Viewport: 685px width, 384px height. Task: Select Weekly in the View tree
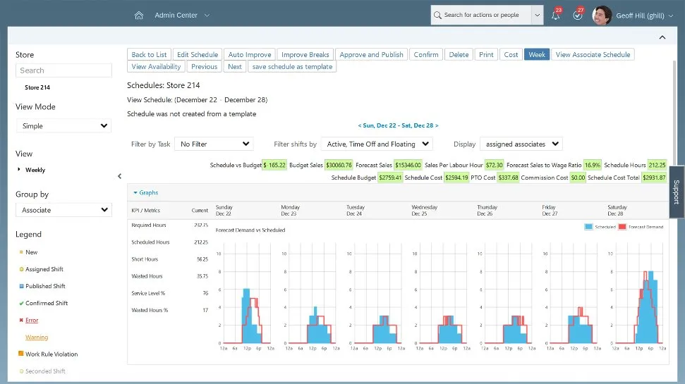pyautogui.click(x=35, y=170)
